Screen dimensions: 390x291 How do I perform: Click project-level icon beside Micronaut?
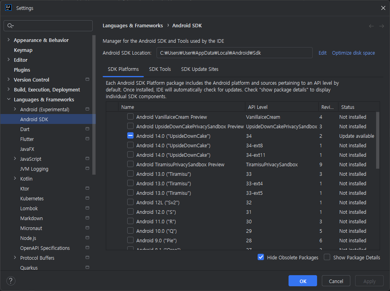pyautogui.click(x=87, y=228)
